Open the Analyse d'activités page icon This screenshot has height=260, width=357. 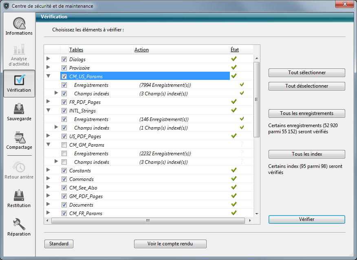[19, 49]
